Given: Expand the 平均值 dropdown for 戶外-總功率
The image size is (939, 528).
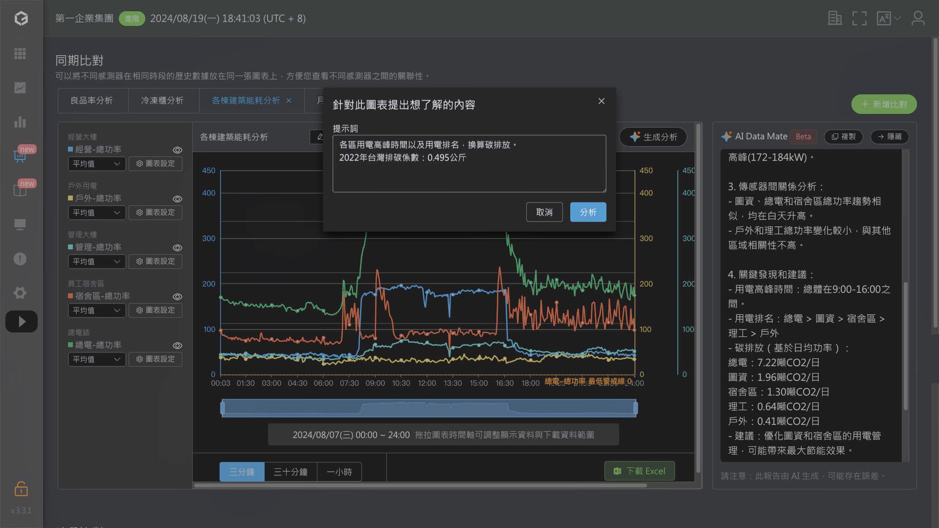Looking at the screenshot, I should [x=96, y=213].
